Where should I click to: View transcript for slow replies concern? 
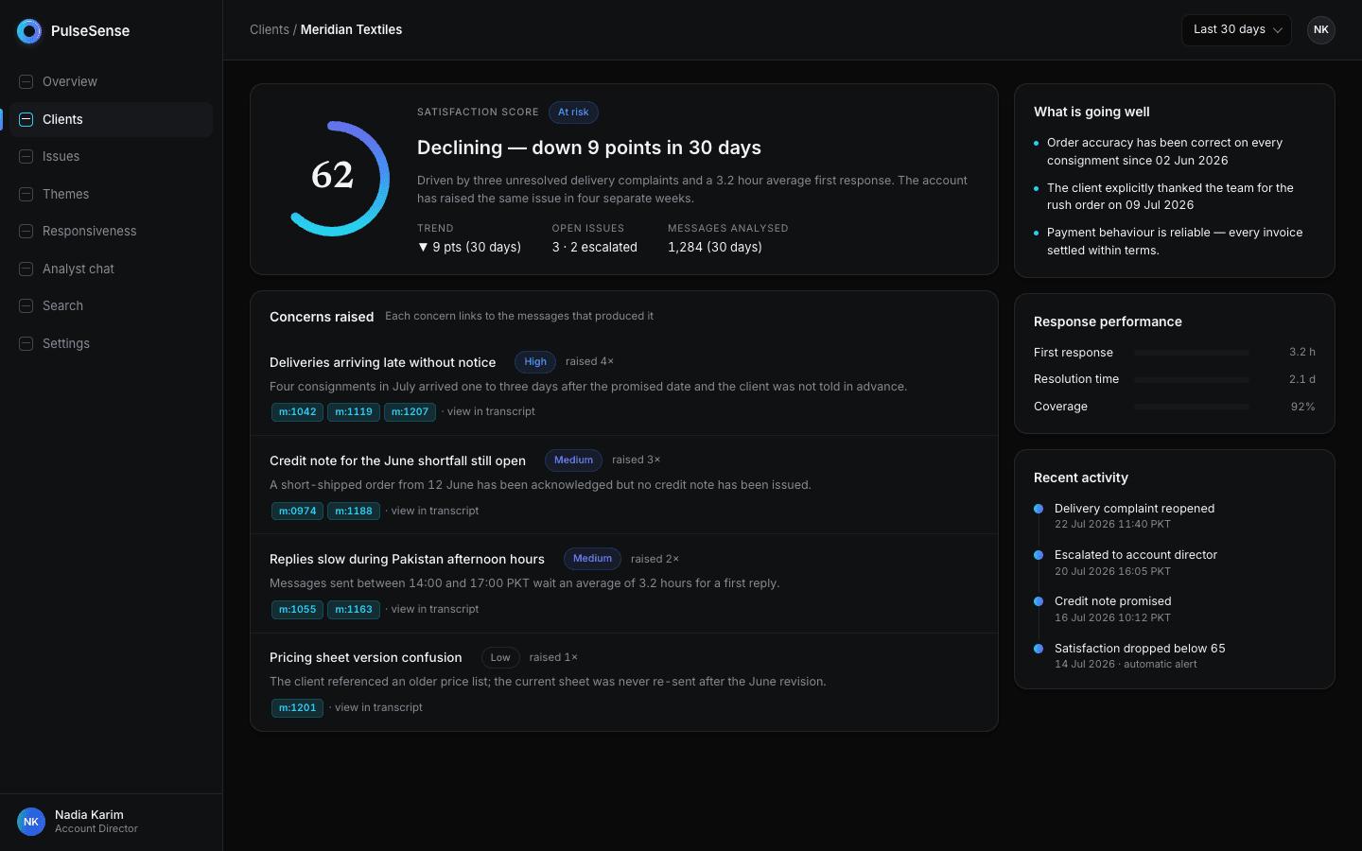pos(435,609)
